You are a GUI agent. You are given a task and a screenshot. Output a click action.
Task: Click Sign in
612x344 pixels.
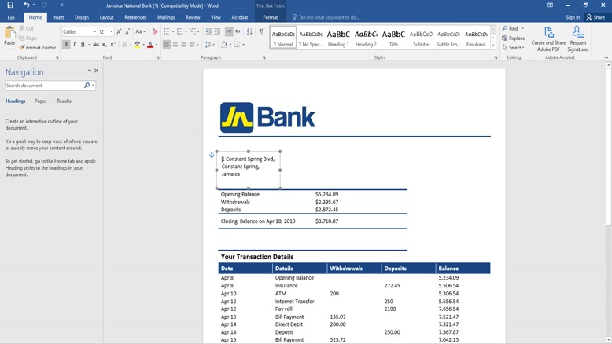(x=573, y=17)
